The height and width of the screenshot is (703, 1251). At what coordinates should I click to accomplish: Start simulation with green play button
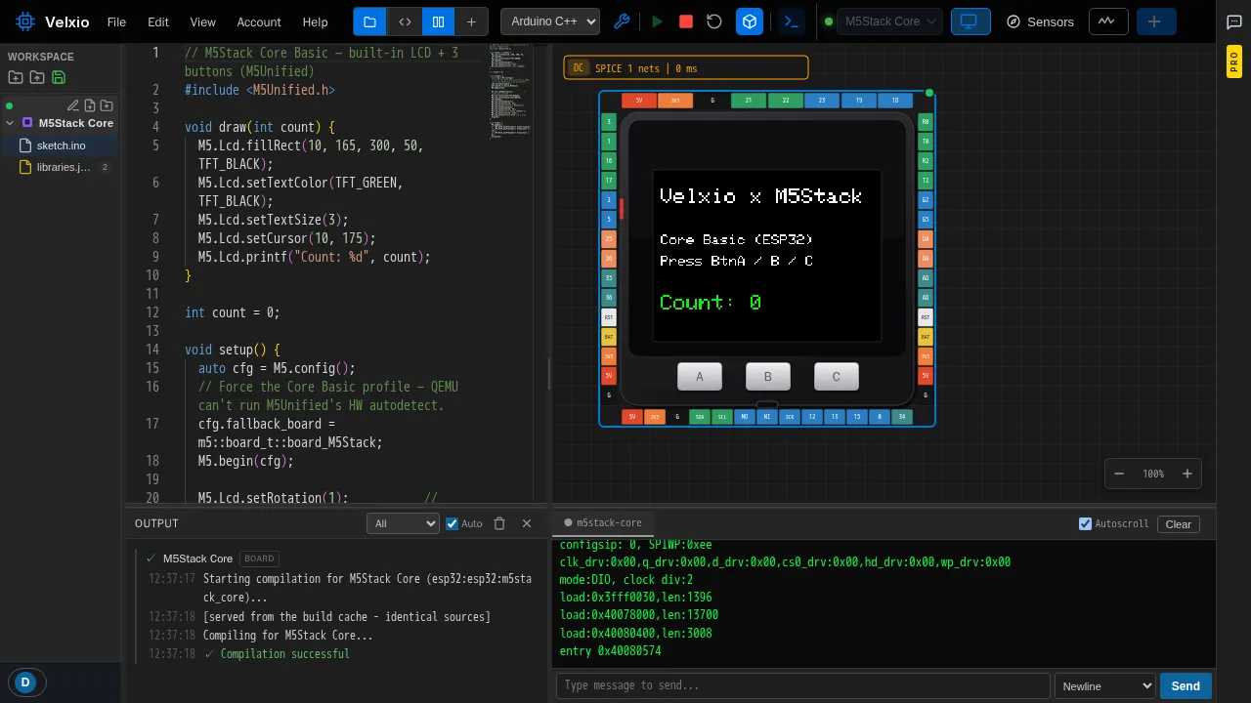(657, 21)
